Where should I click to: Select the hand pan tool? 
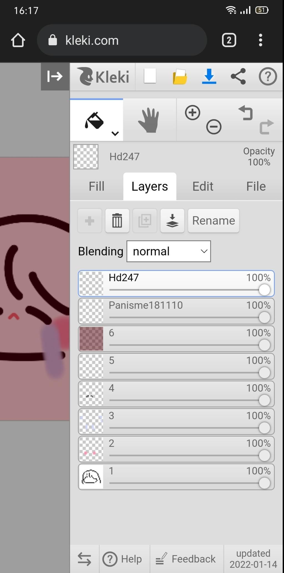pyautogui.click(x=149, y=120)
